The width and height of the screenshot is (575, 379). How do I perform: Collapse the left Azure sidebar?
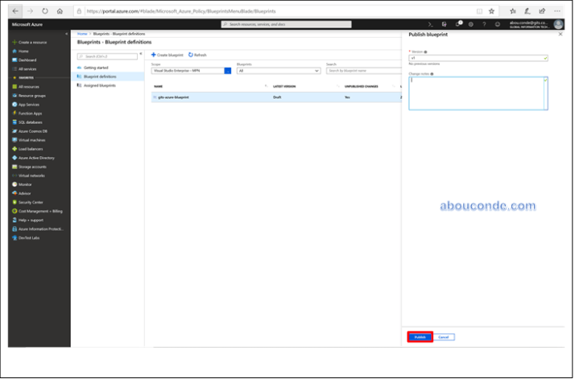tap(66, 33)
